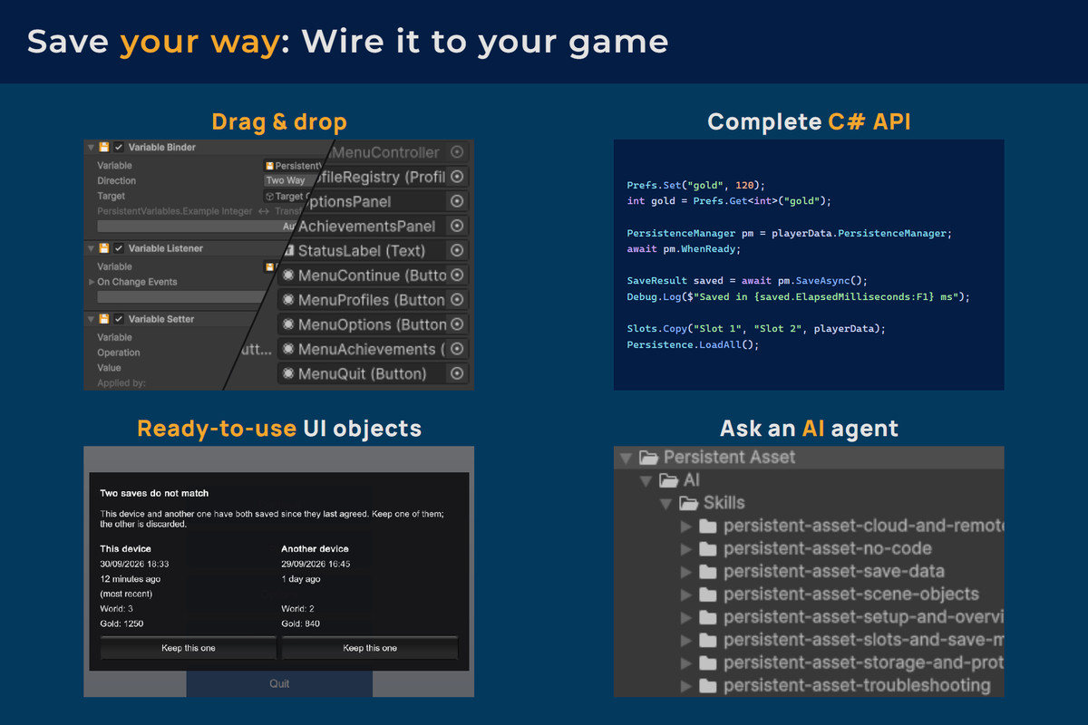Open object picker next to MenuOptions (Button)
Viewport: 1088px width, 725px height.
coord(457,324)
